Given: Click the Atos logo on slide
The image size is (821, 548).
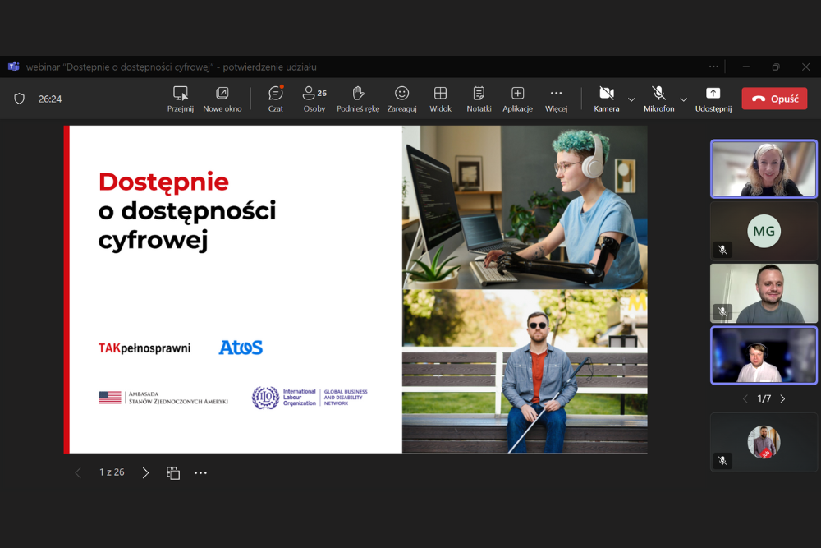Looking at the screenshot, I should tap(241, 348).
